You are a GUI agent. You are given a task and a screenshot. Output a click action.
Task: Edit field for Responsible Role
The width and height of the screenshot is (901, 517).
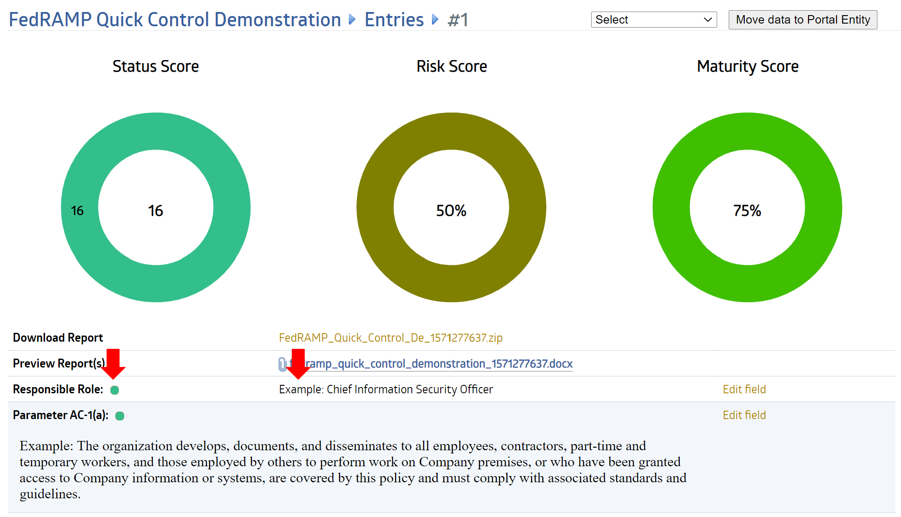(744, 389)
